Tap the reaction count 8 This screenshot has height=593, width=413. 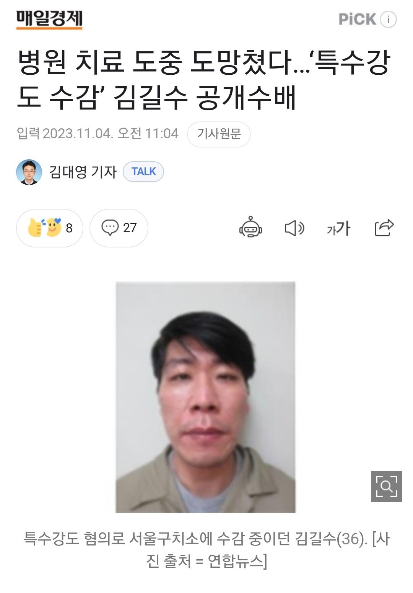point(69,228)
